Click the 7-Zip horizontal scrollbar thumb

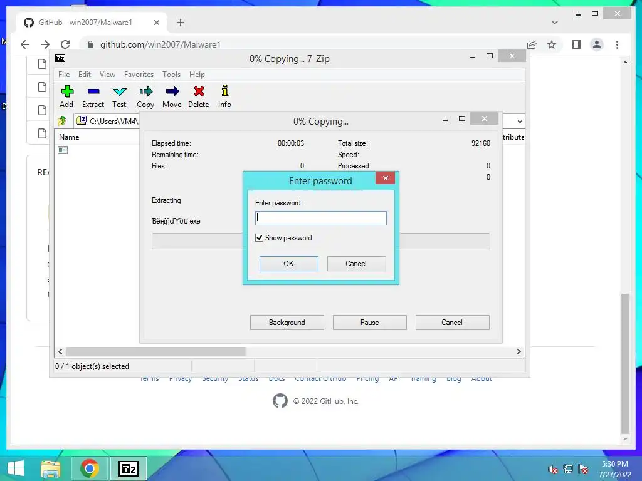coord(155,352)
